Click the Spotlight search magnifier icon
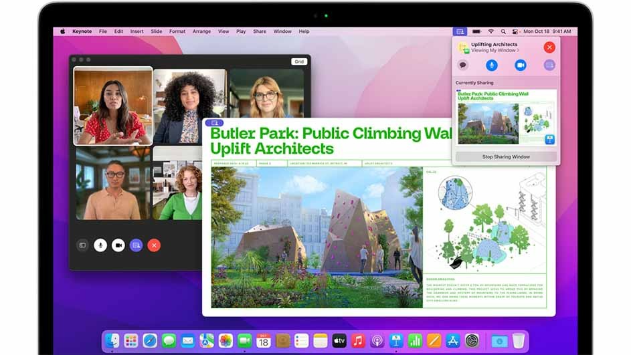This screenshot has height=355, width=631. point(503,31)
